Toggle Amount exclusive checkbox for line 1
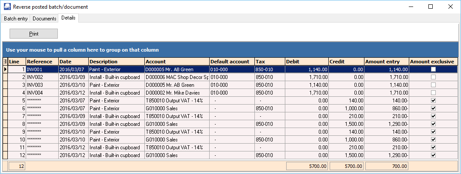Viewport: 461px width, 174px height. coord(433,69)
